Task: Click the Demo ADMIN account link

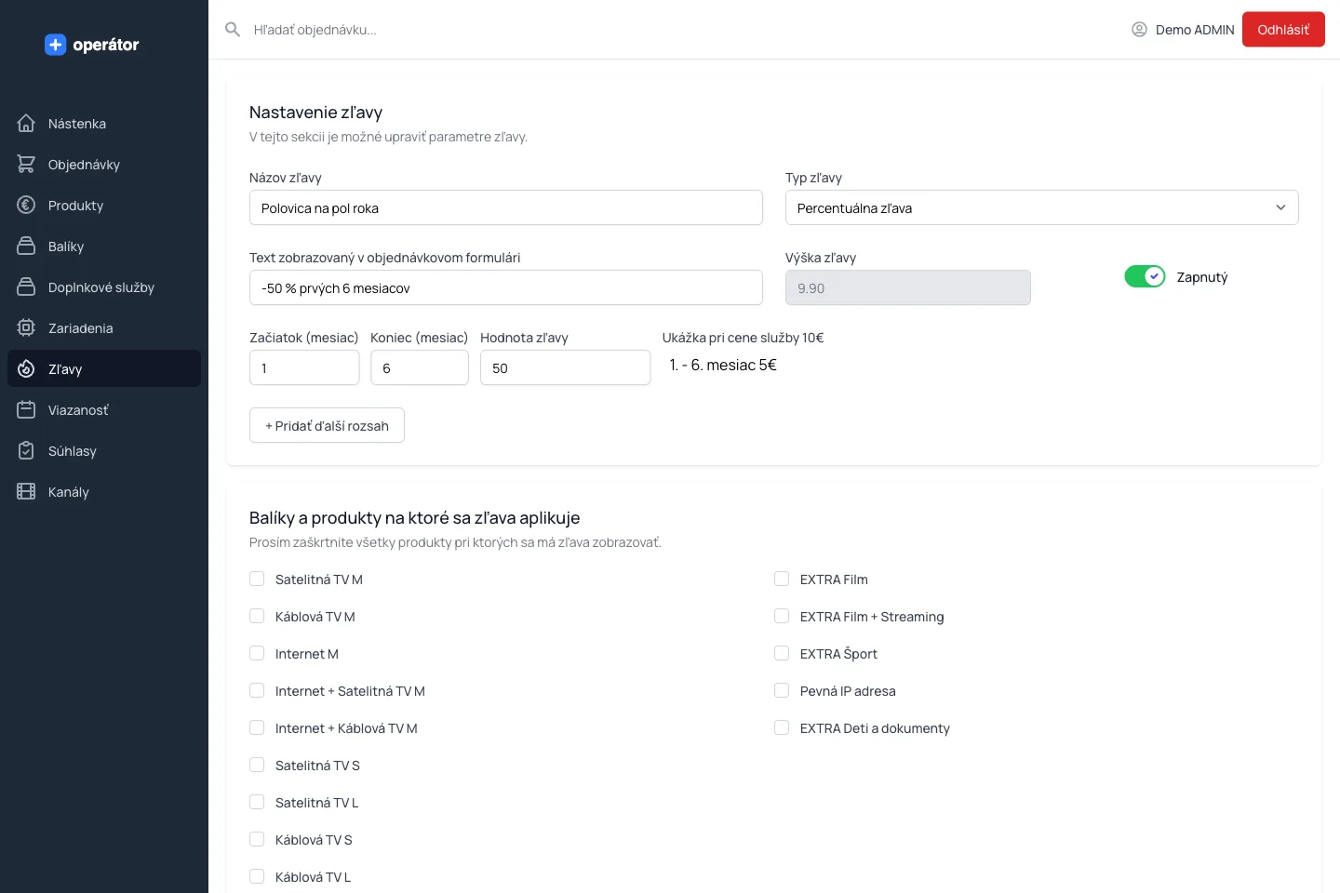Action: 1183,30
